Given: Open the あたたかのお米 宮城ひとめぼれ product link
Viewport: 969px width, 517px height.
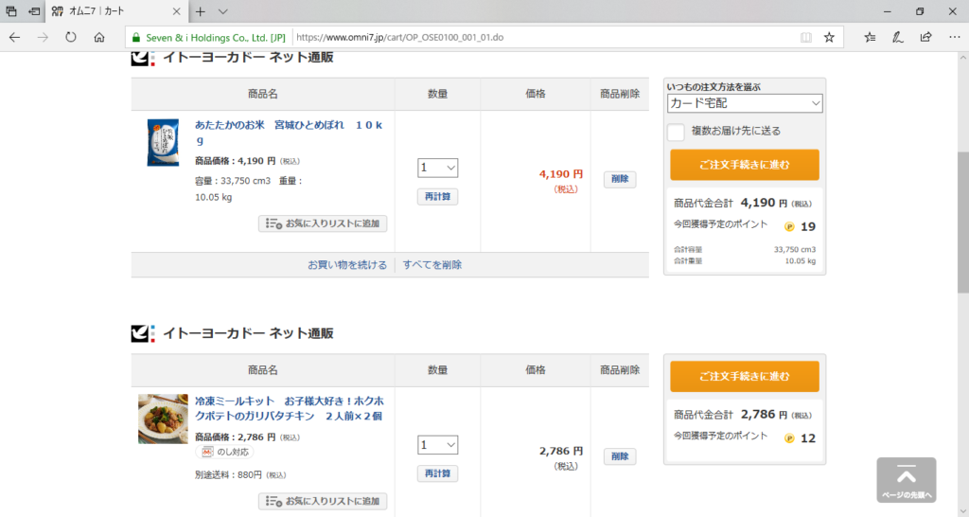Looking at the screenshot, I should (x=289, y=133).
